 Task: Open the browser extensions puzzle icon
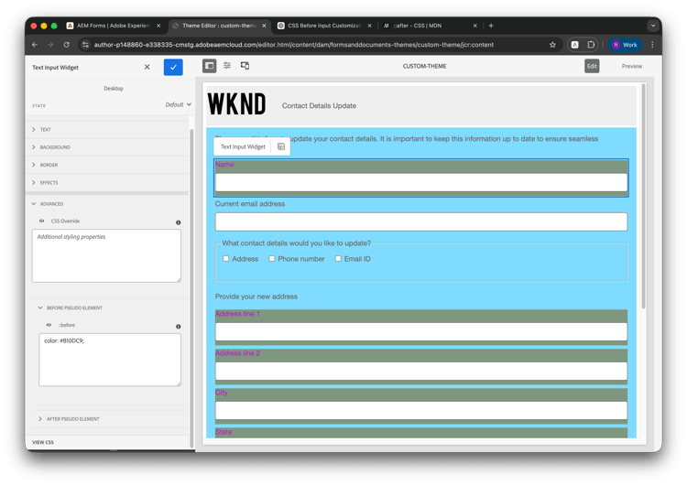click(591, 45)
